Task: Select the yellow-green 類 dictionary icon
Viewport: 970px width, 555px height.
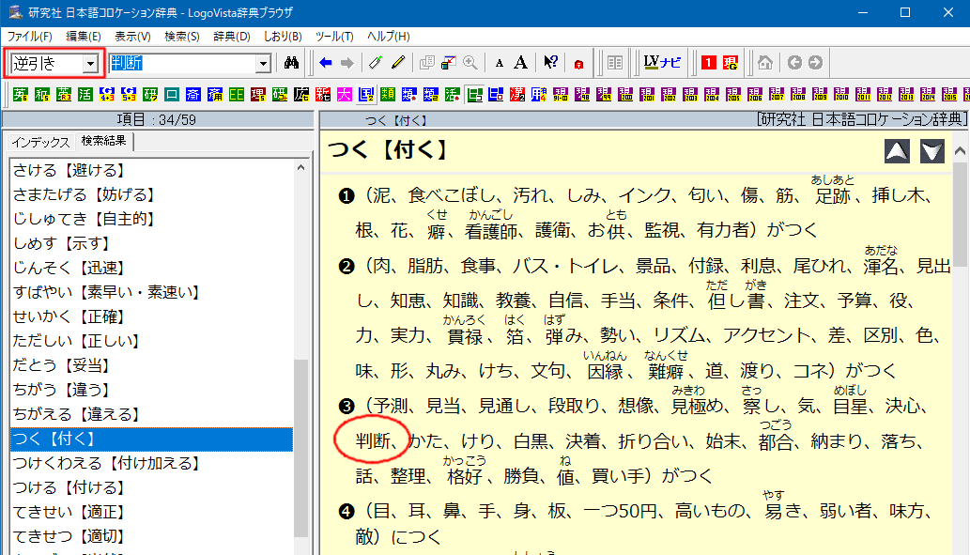Action: [x=388, y=95]
